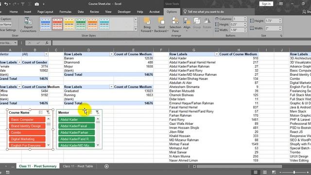
Task: Open the Page Layout tab
Action: pyautogui.click(x=45, y=12)
